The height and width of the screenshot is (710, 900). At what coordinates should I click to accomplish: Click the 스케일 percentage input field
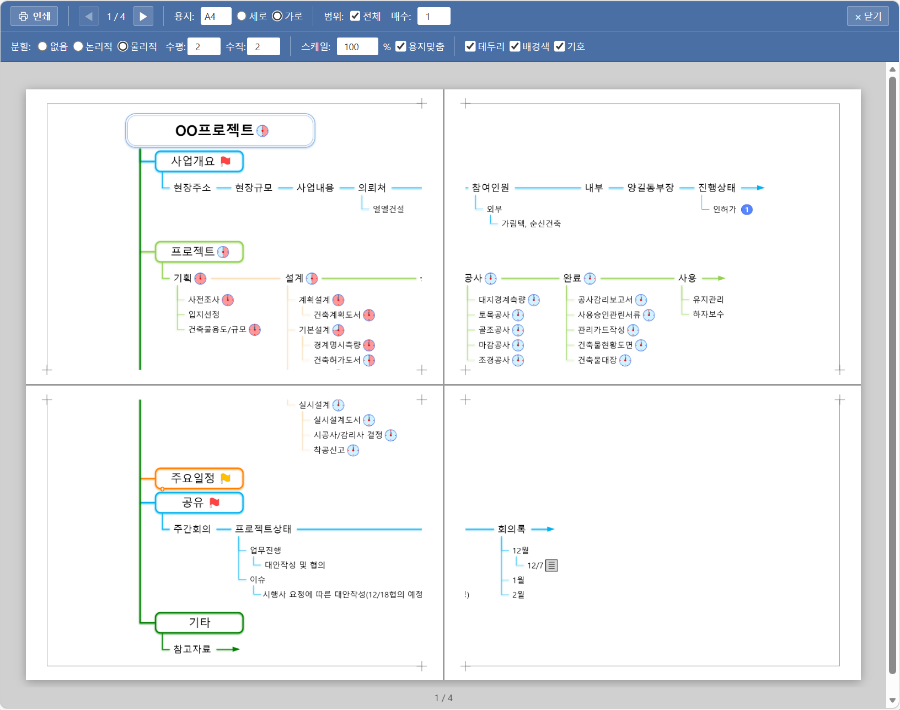coord(357,47)
